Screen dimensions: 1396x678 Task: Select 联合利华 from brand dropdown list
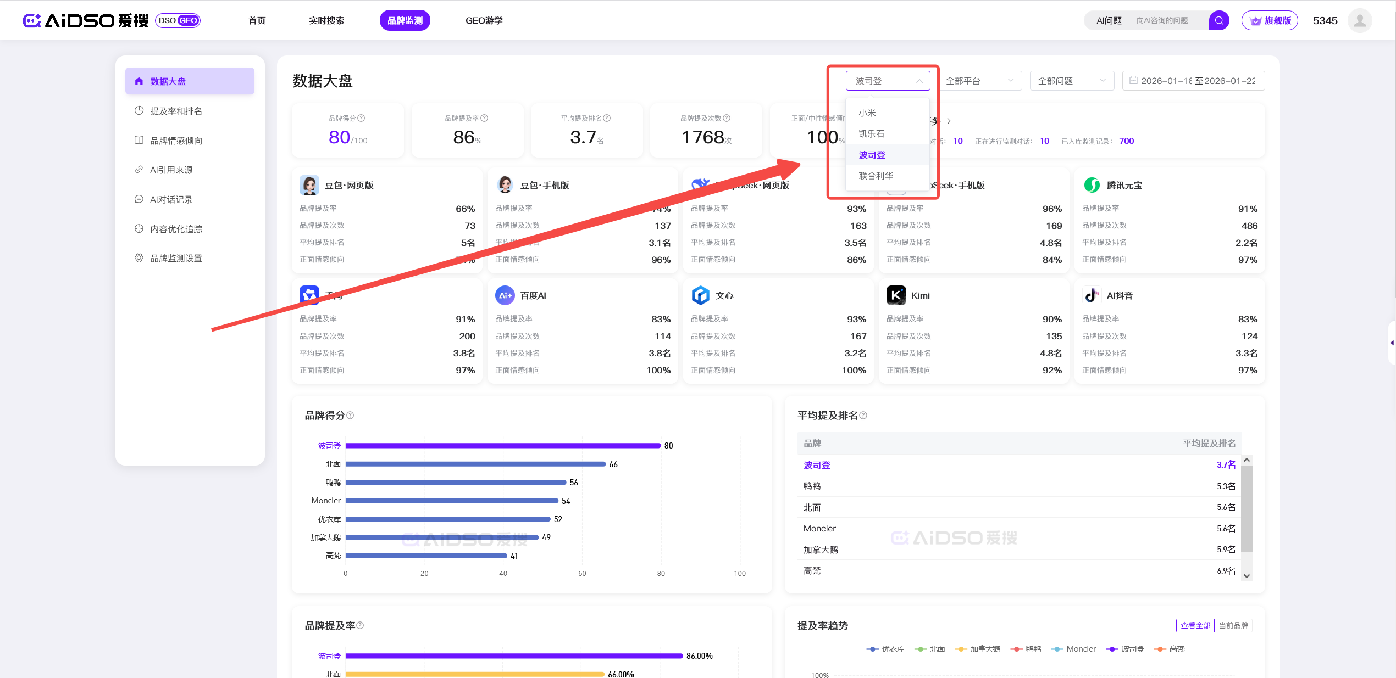(876, 176)
